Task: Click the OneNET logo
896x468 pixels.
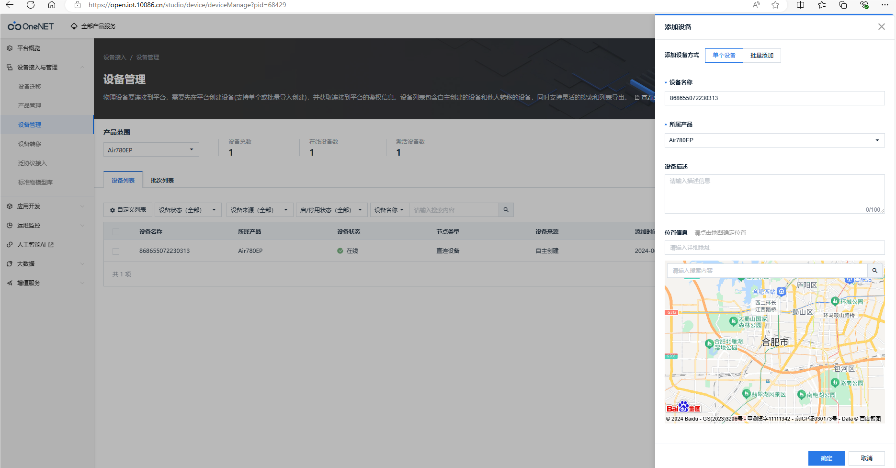Action: (31, 26)
